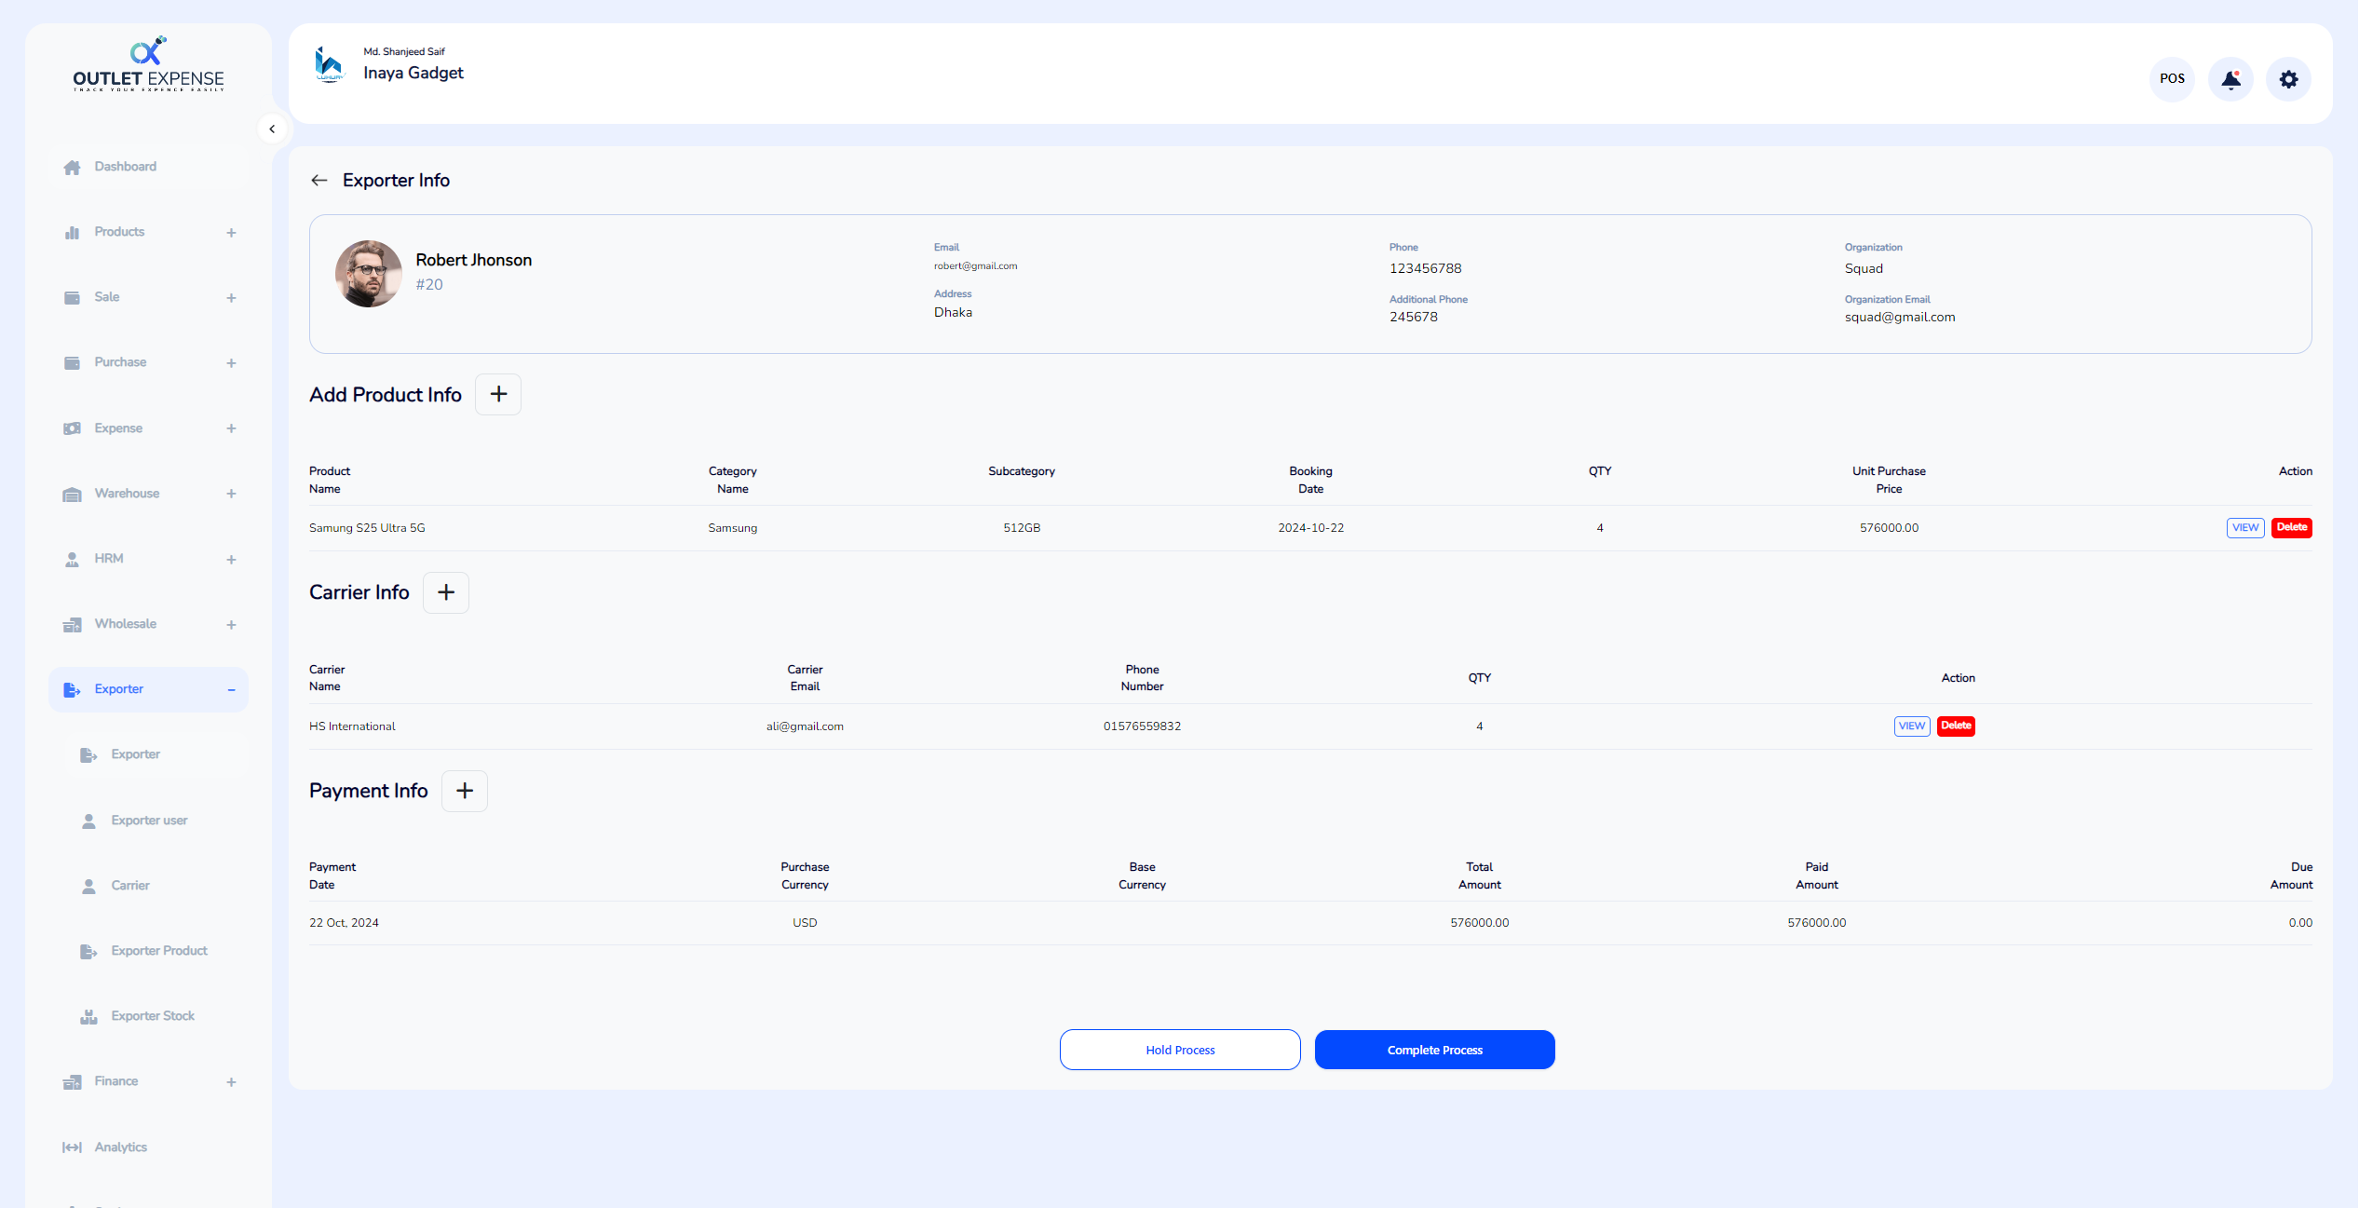Click the Hold Process button
The image size is (2359, 1208).
[x=1180, y=1050]
